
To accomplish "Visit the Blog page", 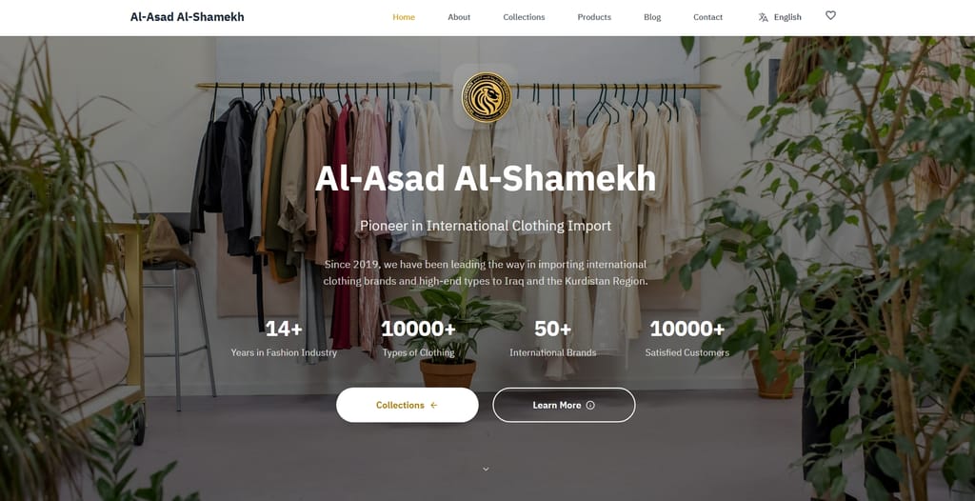I will pyautogui.click(x=652, y=17).
